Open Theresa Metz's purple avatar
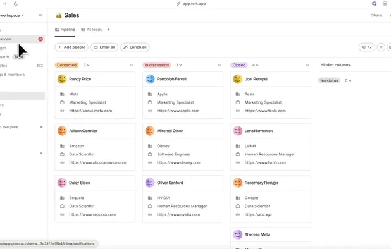The width and height of the screenshot is (391, 249). pyautogui.click(x=238, y=234)
